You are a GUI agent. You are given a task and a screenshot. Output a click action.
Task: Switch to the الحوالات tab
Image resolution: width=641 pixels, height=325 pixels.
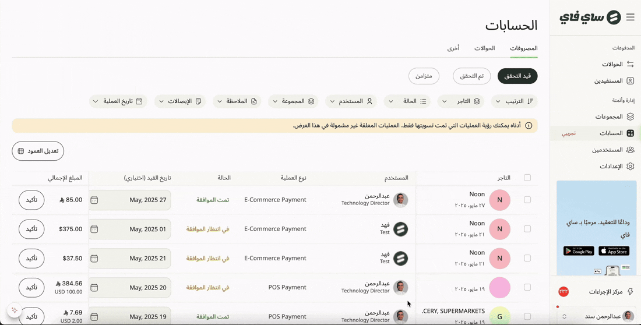484,48
